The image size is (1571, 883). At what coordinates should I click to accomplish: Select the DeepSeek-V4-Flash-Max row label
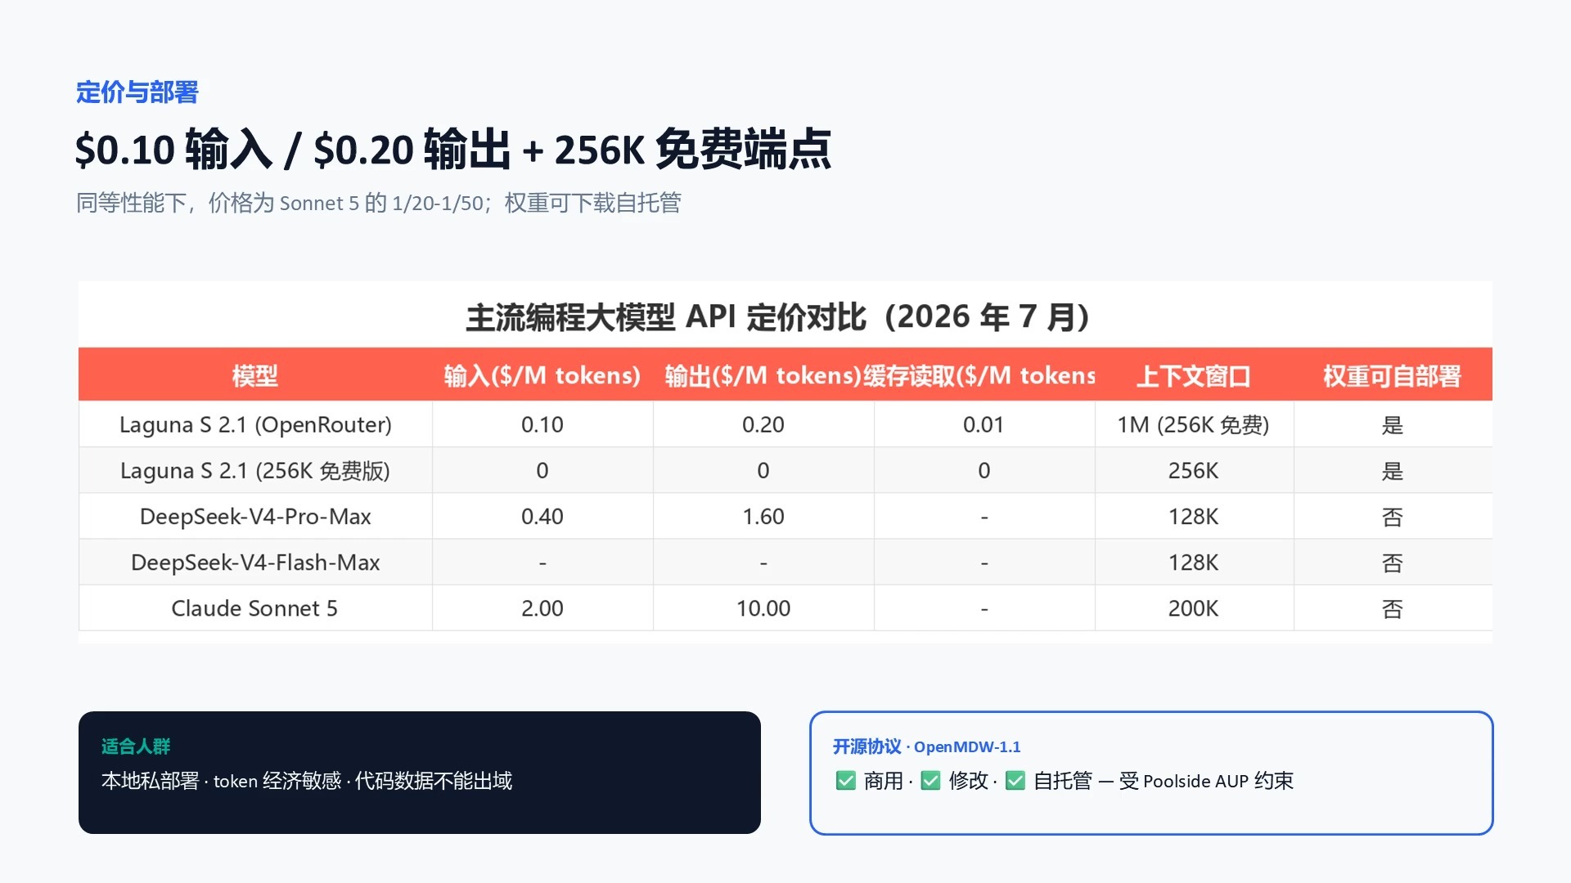[x=255, y=562]
